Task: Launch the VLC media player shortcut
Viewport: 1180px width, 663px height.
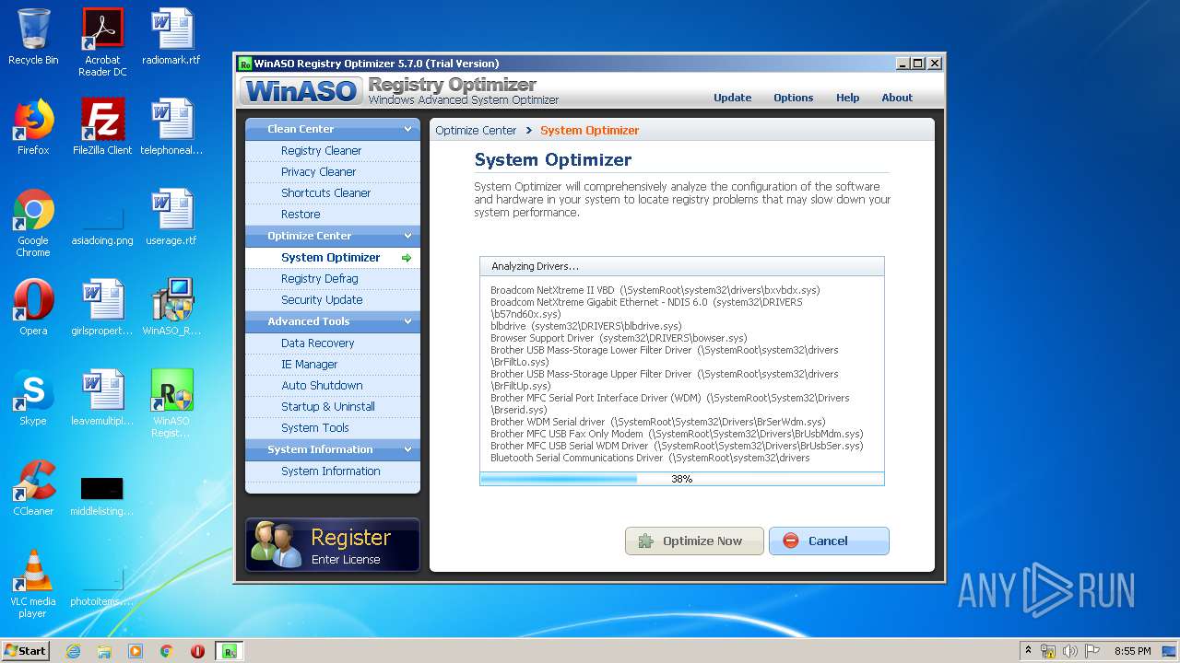Action: click(x=33, y=584)
